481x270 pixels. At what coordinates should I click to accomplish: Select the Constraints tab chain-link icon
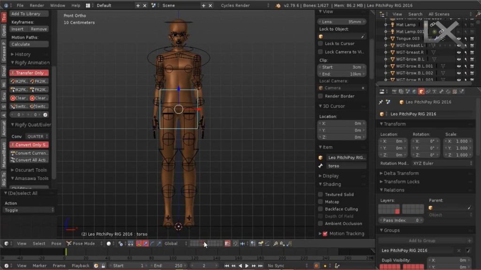(428, 92)
